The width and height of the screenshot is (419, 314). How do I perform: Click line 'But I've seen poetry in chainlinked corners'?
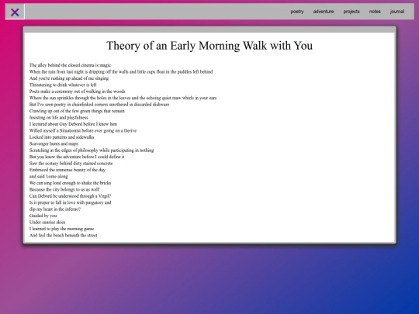point(99,105)
